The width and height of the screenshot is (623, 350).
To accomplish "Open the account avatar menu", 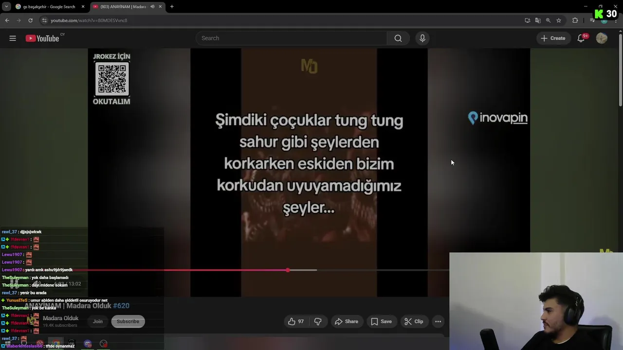I will coord(602,38).
